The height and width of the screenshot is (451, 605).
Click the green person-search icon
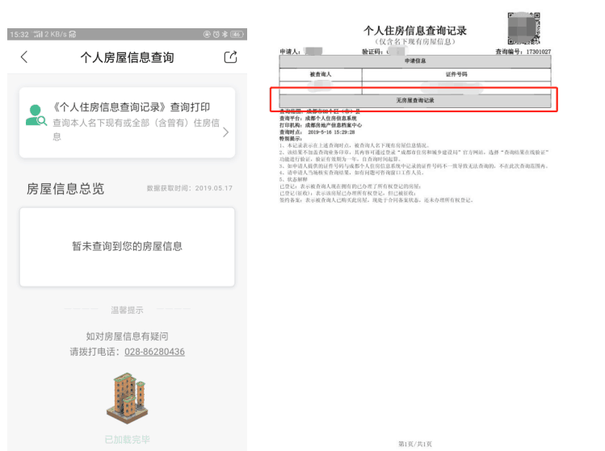tap(36, 115)
